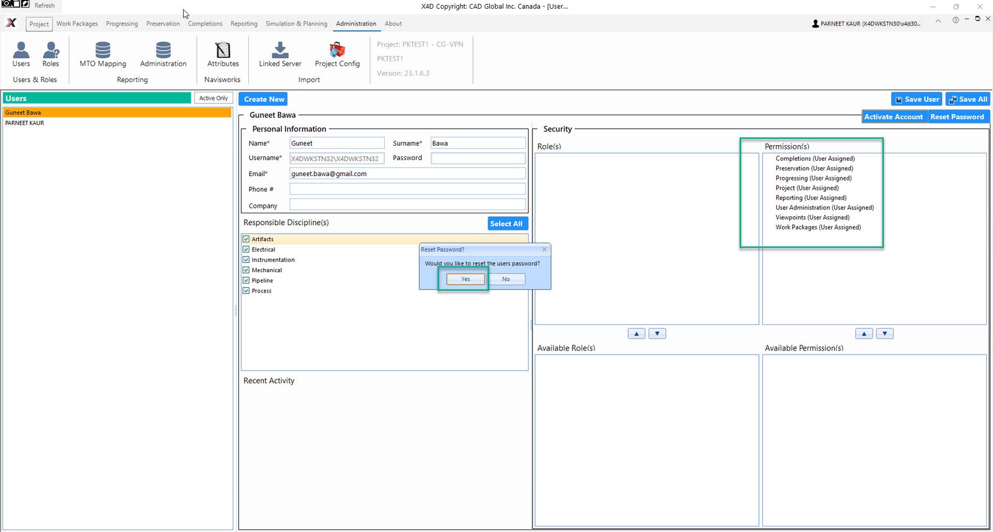Confirm password reset with Yes
The height and width of the screenshot is (532, 993).
[x=465, y=279]
